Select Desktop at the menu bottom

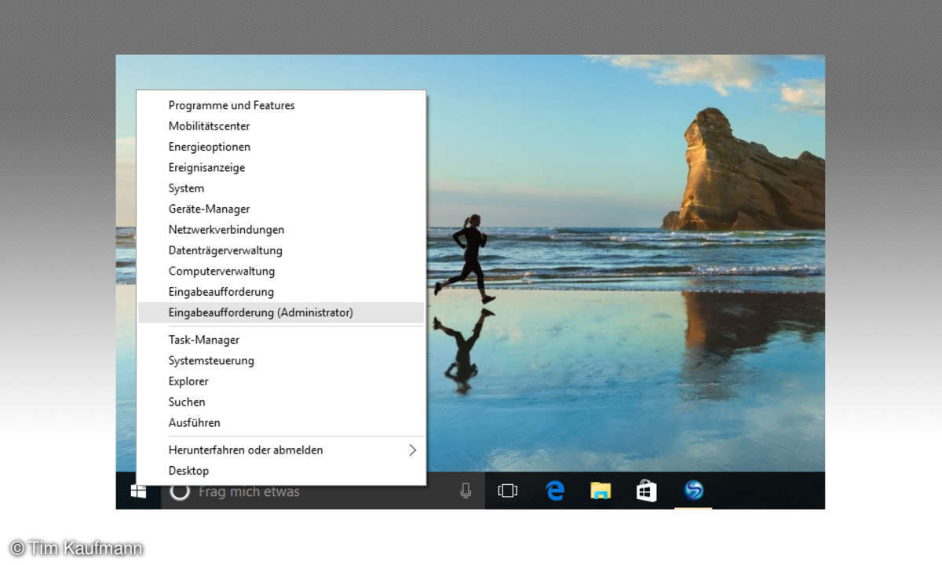click(281, 471)
